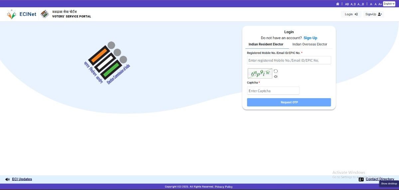Select wide letter spacing A__B

click(361, 4)
